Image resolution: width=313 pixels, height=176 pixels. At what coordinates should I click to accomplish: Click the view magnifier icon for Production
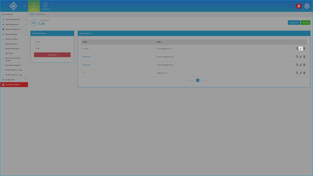(297, 65)
